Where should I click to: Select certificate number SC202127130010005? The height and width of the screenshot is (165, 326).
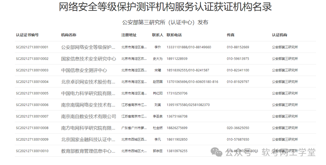[x=32, y=93]
